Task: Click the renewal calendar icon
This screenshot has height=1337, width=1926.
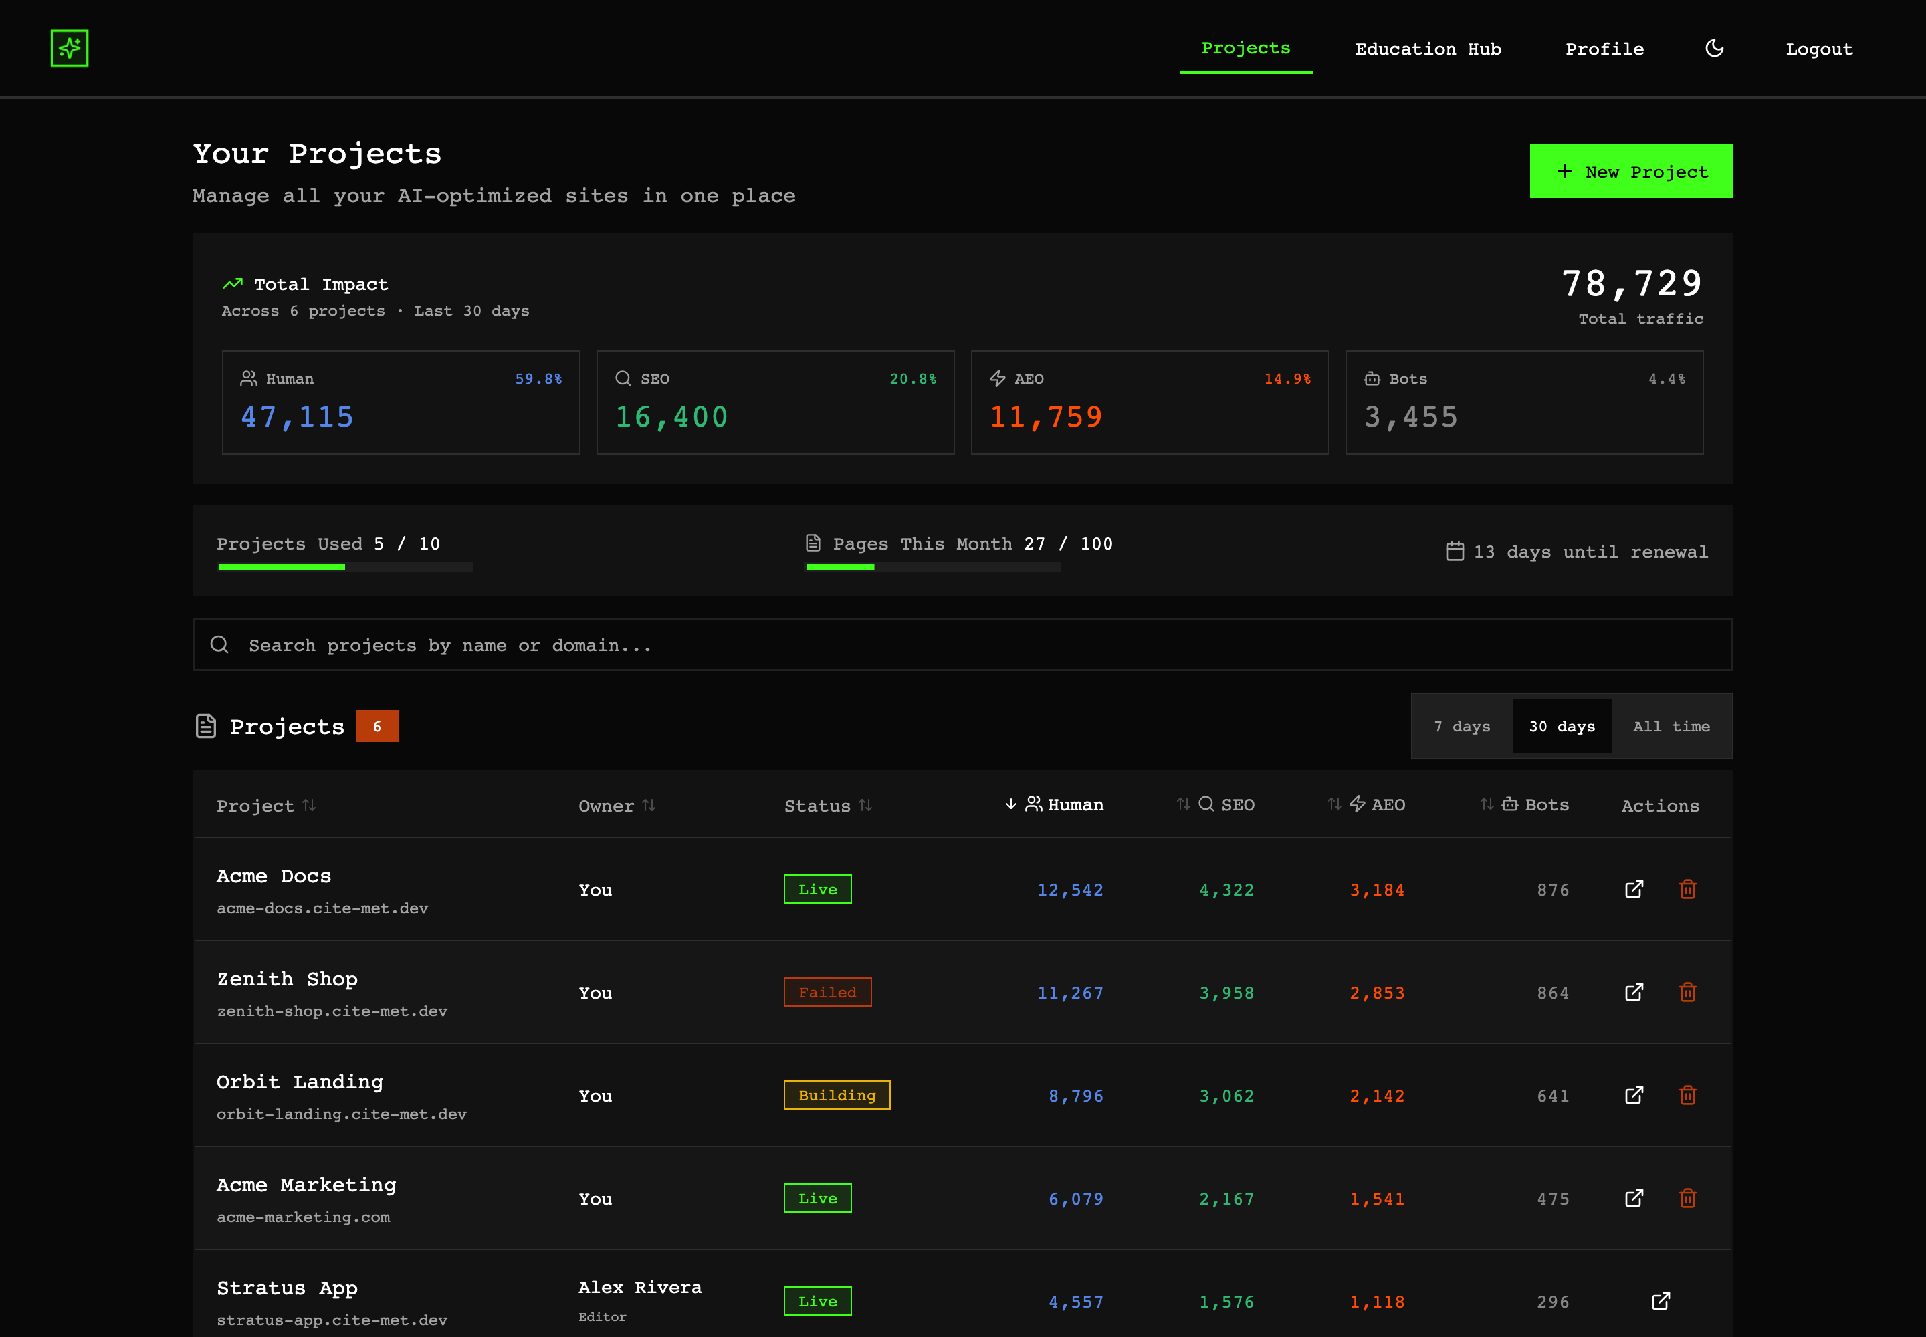Action: click(x=1455, y=552)
